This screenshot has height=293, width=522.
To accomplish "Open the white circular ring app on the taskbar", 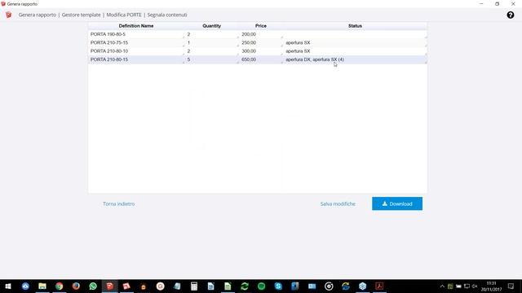I will coord(329,286).
